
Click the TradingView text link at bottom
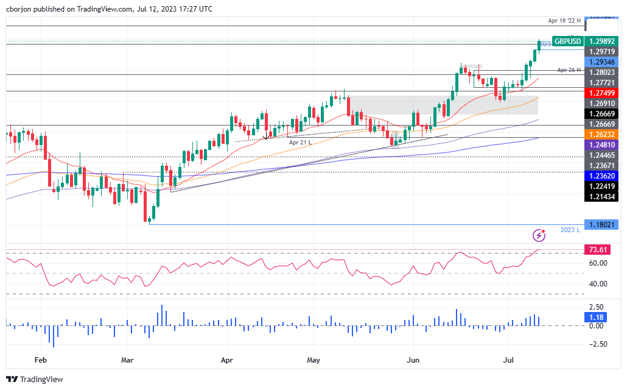point(40,379)
